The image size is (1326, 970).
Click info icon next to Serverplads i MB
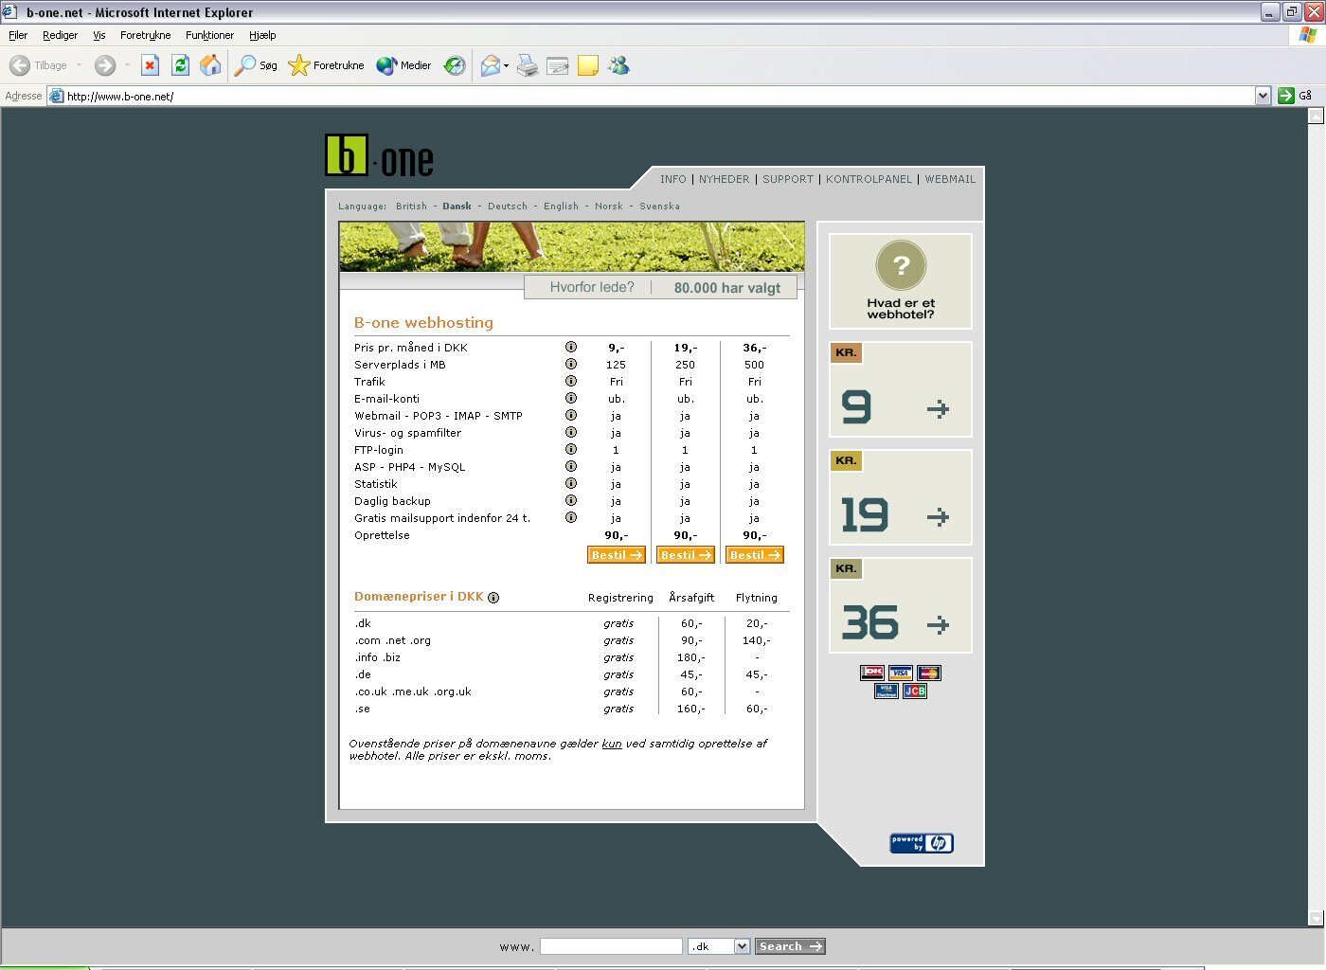tap(571, 364)
